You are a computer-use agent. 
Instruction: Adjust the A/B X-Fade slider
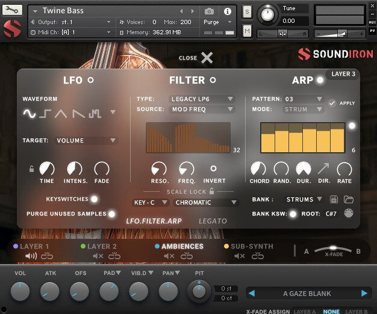[332, 248]
